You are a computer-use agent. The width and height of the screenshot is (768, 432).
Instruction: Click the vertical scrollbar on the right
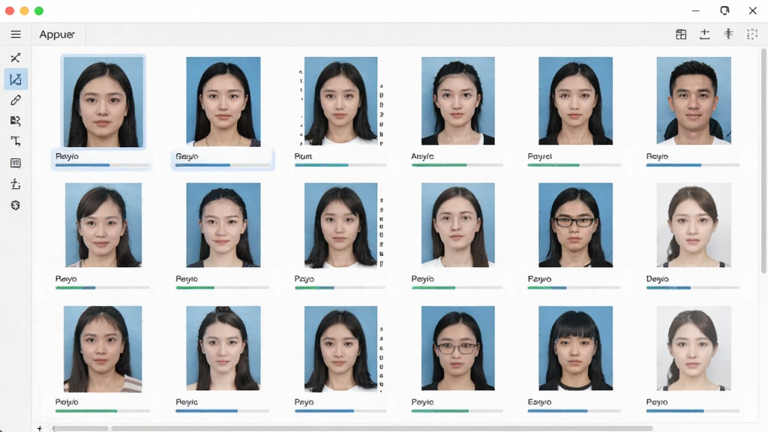[x=763, y=160]
